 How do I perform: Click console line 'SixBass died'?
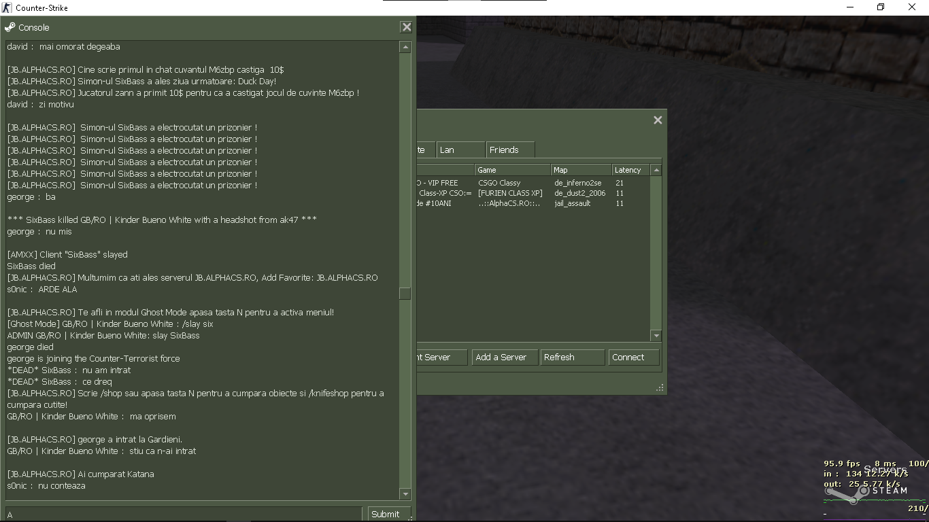[x=31, y=266]
